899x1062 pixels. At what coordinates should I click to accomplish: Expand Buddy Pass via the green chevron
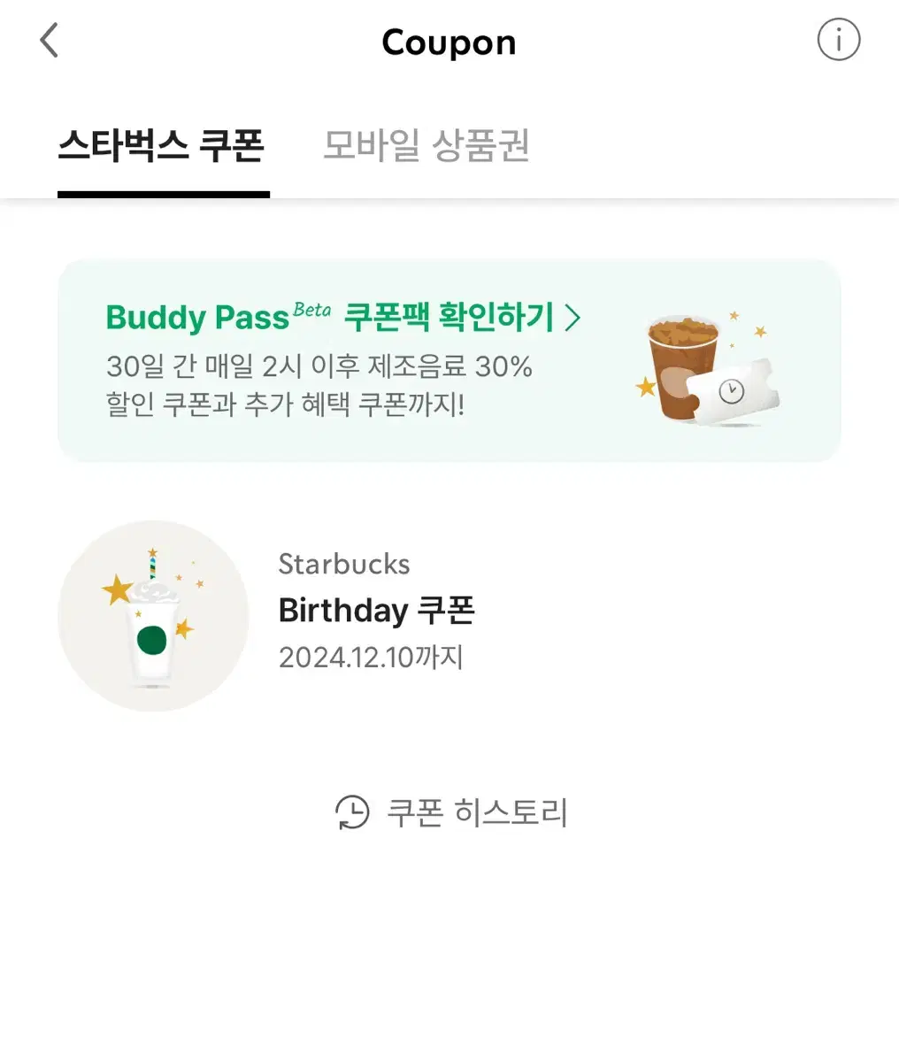click(x=572, y=318)
